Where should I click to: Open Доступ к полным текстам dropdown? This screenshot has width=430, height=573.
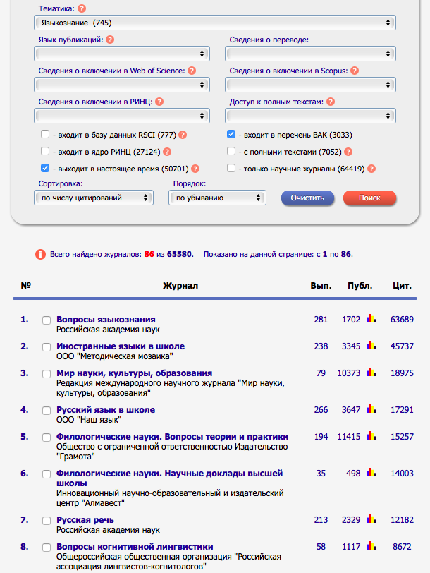[x=311, y=116]
